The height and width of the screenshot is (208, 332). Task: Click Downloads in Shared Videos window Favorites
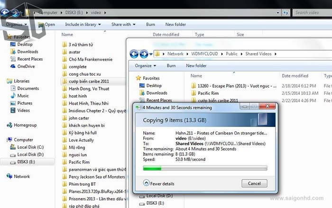[x=157, y=93]
